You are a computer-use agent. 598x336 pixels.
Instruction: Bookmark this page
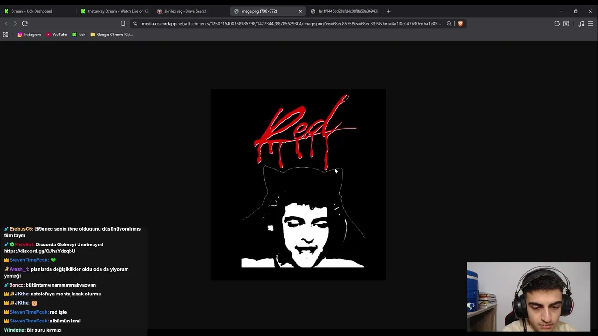coord(123,24)
